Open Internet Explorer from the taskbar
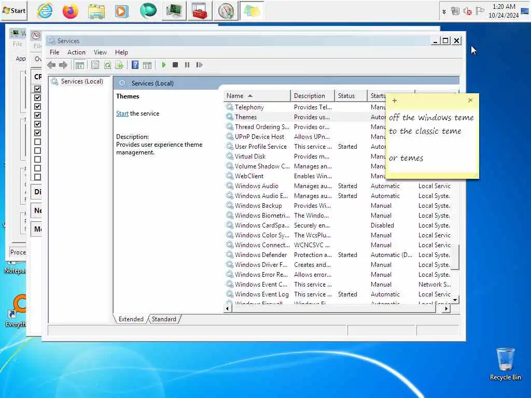This screenshot has height=398, width=531. [45, 11]
